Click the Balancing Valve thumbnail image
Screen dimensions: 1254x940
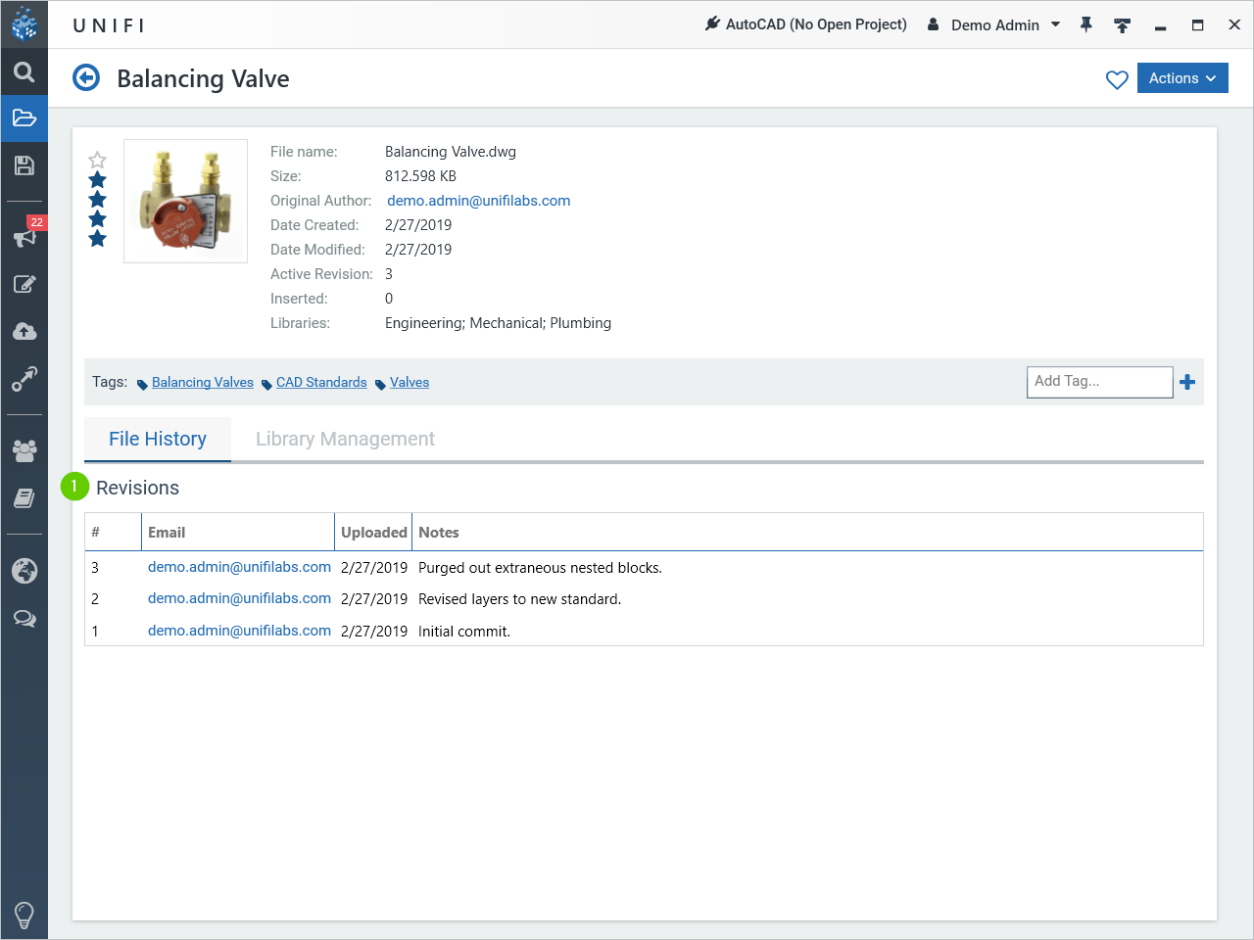pyautogui.click(x=185, y=201)
